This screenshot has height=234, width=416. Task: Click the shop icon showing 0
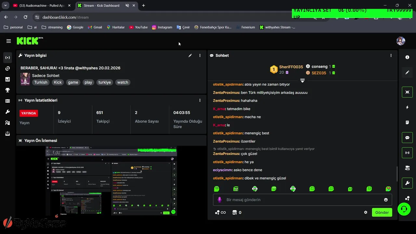pos(237,213)
